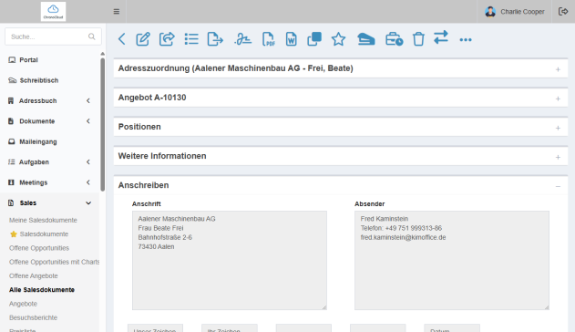Click the Unser Zeichen field

coord(155,328)
